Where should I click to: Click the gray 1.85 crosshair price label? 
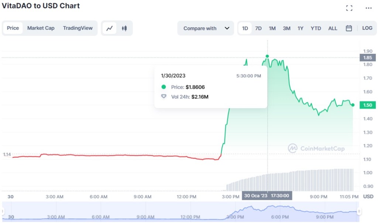[367, 58]
